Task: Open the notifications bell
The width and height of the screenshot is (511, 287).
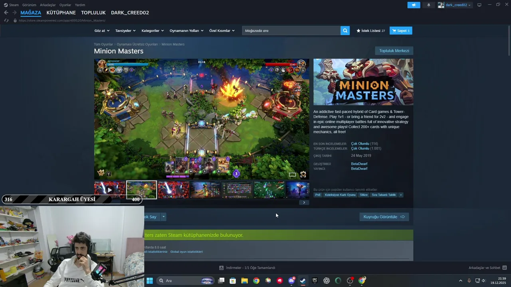Action: 429,5
